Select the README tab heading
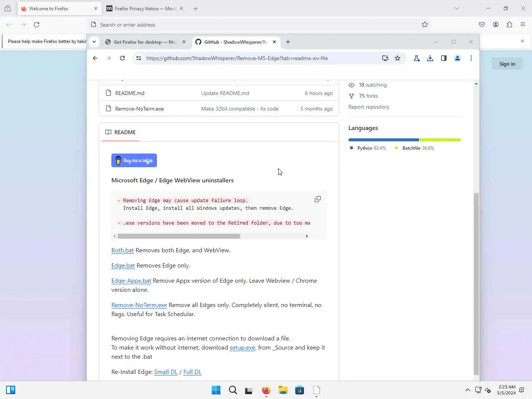This screenshot has height=399, width=532. [120, 132]
